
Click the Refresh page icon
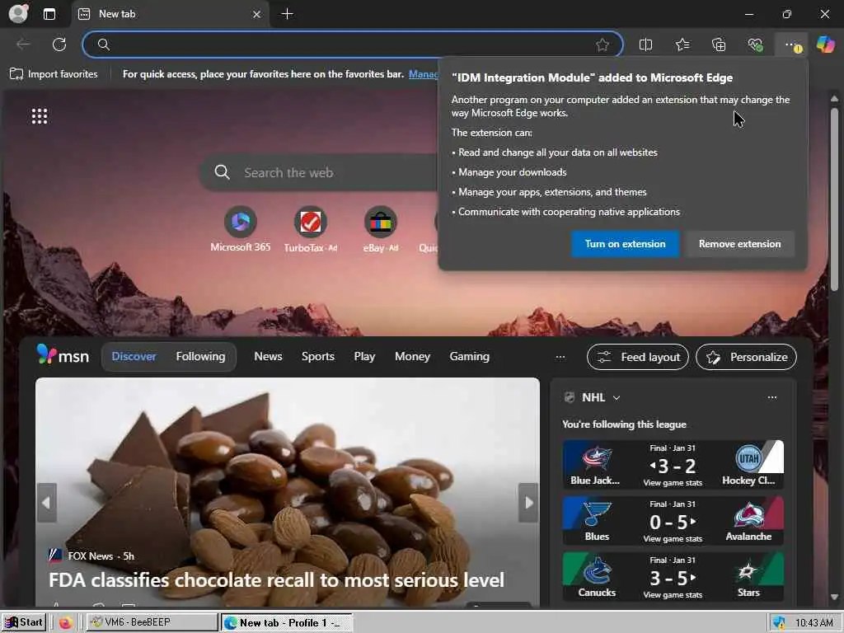59,45
